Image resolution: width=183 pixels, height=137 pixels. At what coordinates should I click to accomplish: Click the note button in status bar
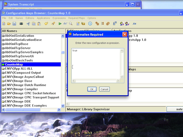click(x=175, y=109)
